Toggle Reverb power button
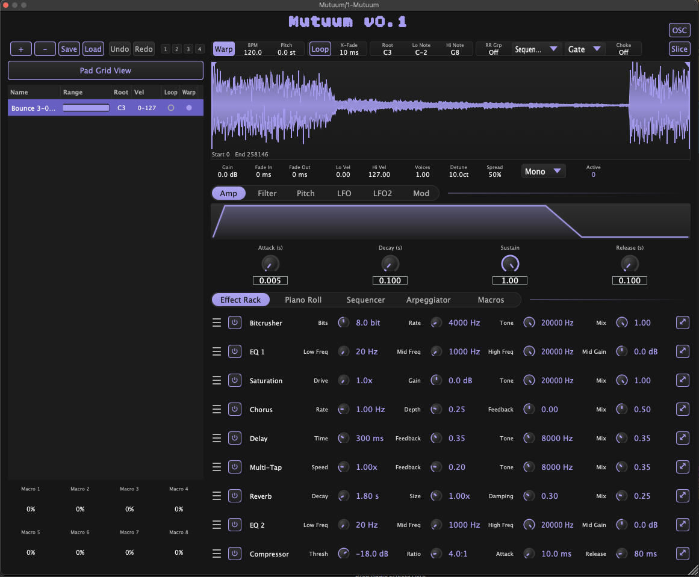Image resolution: width=699 pixels, height=577 pixels. pyautogui.click(x=234, y=495)
